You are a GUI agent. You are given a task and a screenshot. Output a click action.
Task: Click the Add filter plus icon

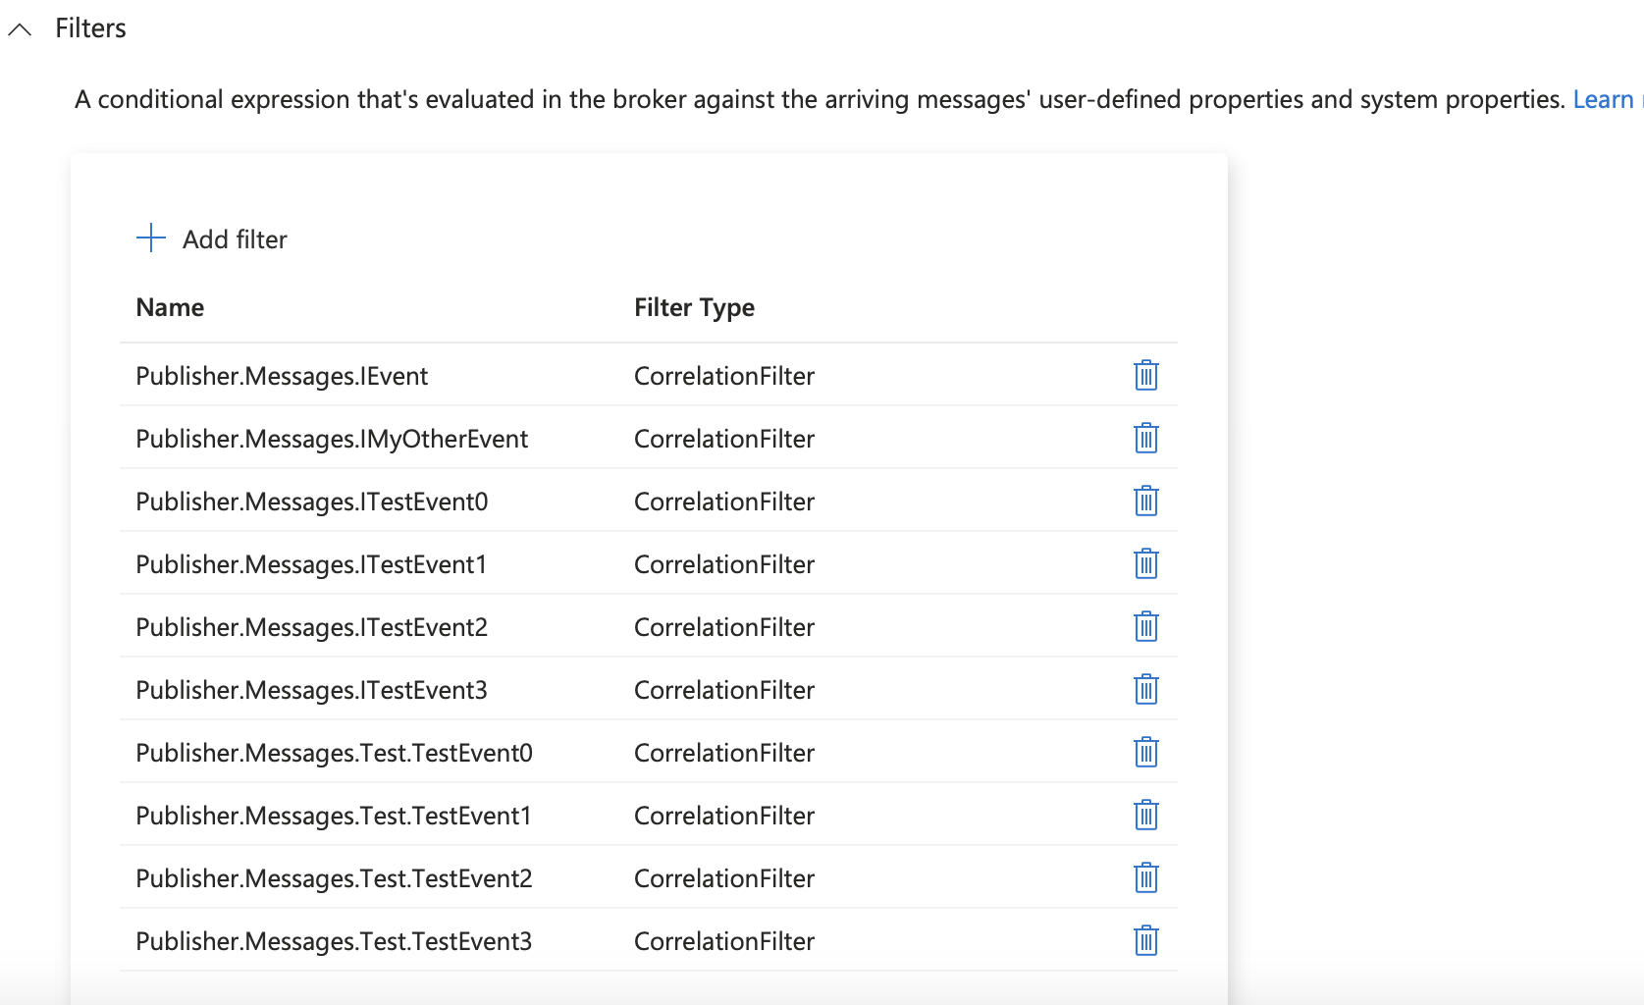click(x=151, y=238)
